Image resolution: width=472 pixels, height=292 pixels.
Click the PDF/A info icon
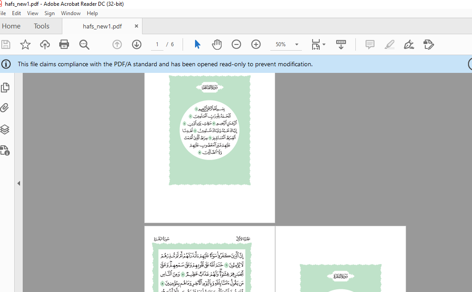(6, 64)
